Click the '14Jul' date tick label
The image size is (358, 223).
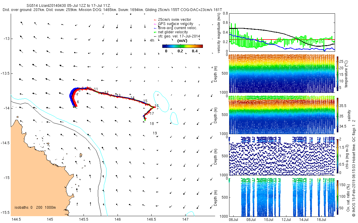tap(304, 220)
